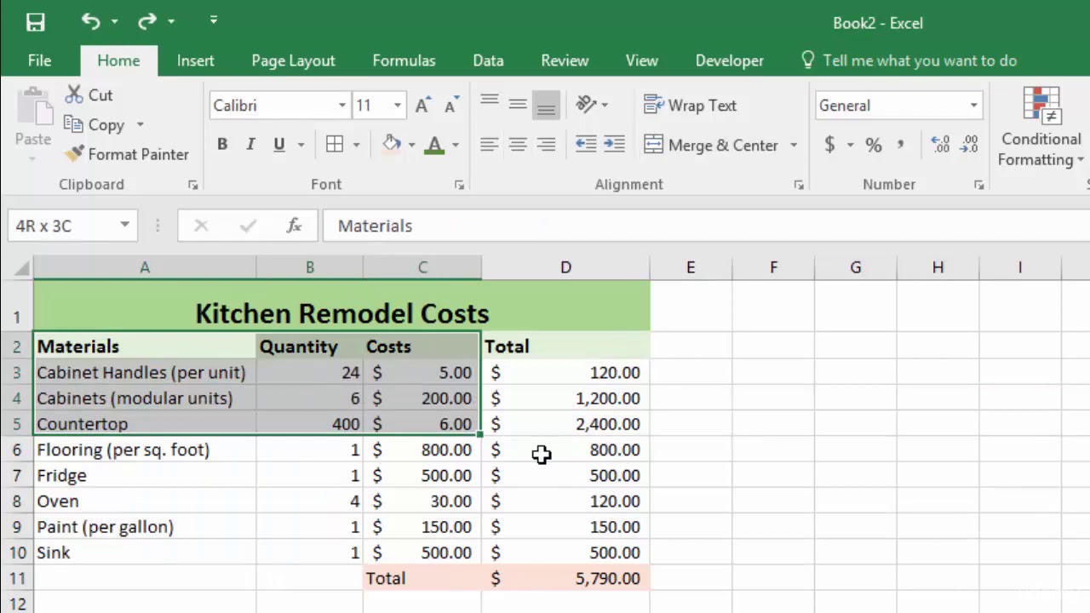
Task: Toggle Wrap Text
Action: [691, 106]
